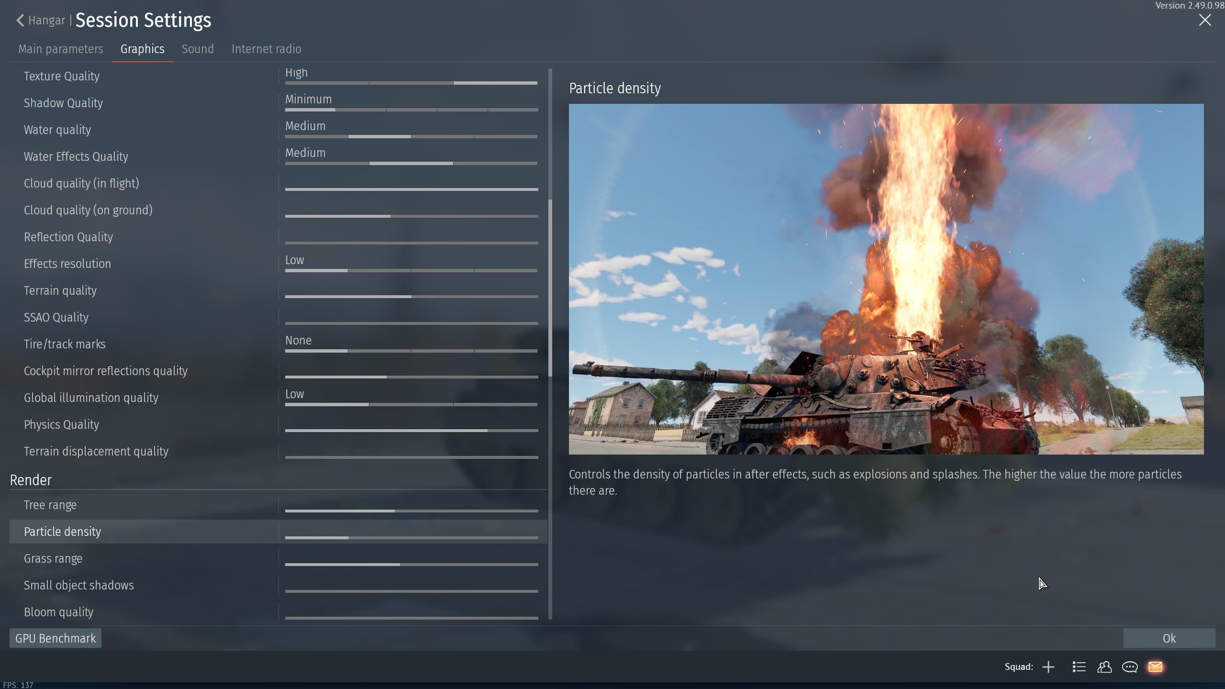
Task: Click the settings list vertical scrollbar
Action: pyautogui.click(x=550, y=287)
